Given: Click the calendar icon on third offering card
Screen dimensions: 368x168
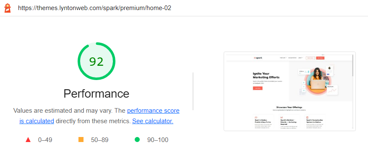Looking at the screenshot, I should [x=307, y=117].
